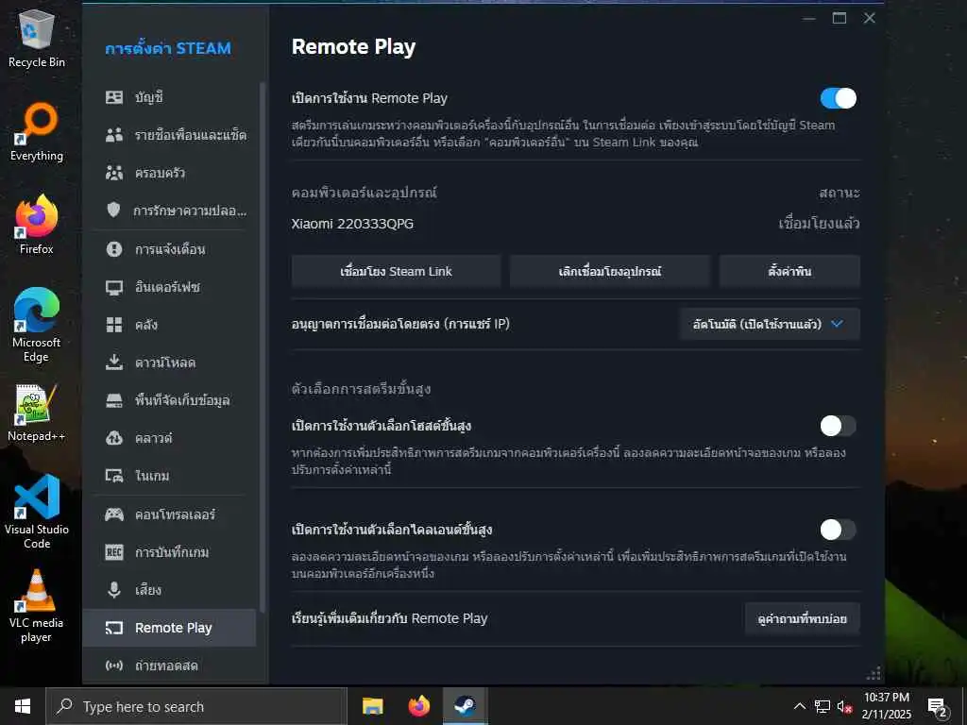The height and width of the screenshot is (725, 967).
Task: Click the sidebar vertical scrollbar
Action: click(x=263, y=346)
